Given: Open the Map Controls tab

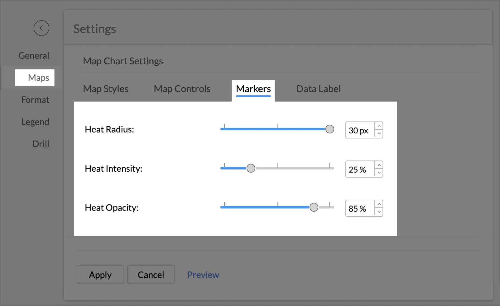Looking at the screenshot, I should coord(182,89).
